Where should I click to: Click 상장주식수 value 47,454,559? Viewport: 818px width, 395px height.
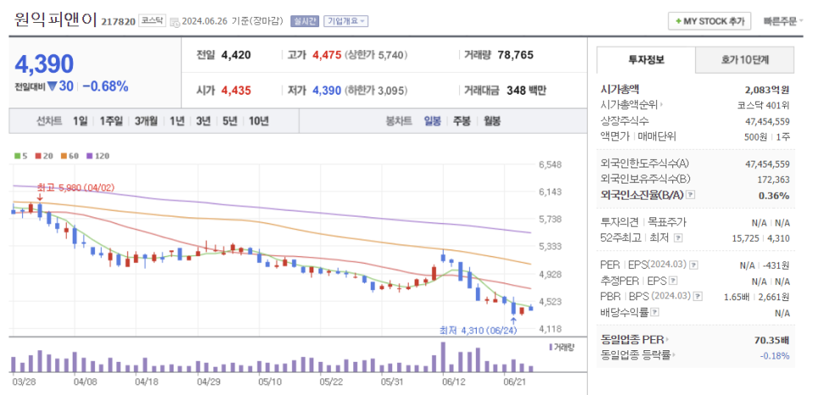point(767,122)
